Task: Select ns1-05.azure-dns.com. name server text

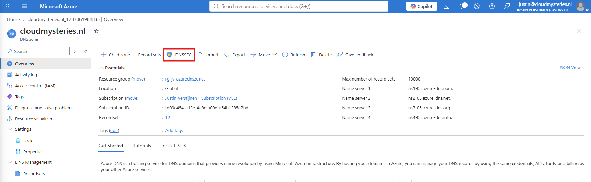Action: 430,88
